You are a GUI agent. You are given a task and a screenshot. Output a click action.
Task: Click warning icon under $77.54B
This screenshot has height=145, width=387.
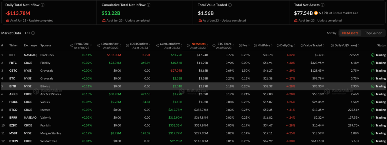[296, 20]
